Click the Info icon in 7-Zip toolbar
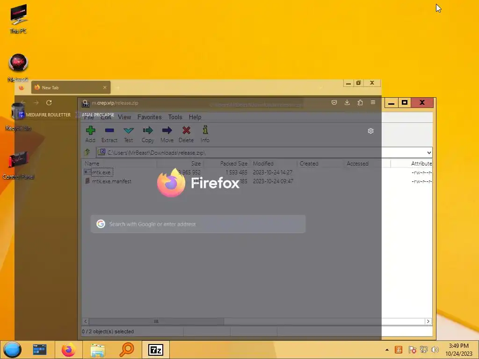479x359 pixels. (x=205, y=134)
